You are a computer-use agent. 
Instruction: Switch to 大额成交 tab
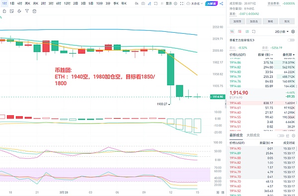point(253,135)
